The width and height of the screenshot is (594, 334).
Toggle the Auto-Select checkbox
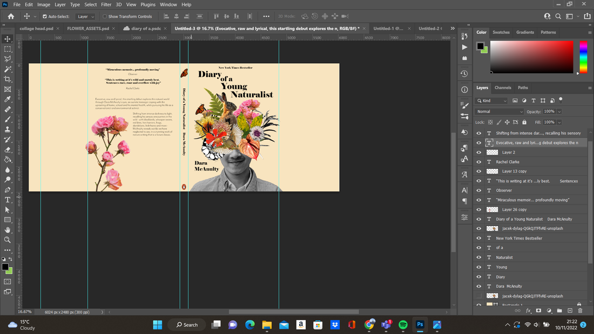45,16
